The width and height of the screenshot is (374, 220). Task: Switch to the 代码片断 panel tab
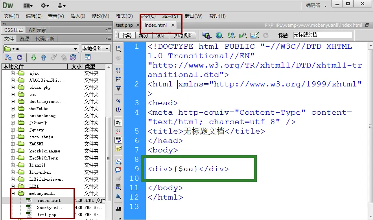[x=44, y=38]
